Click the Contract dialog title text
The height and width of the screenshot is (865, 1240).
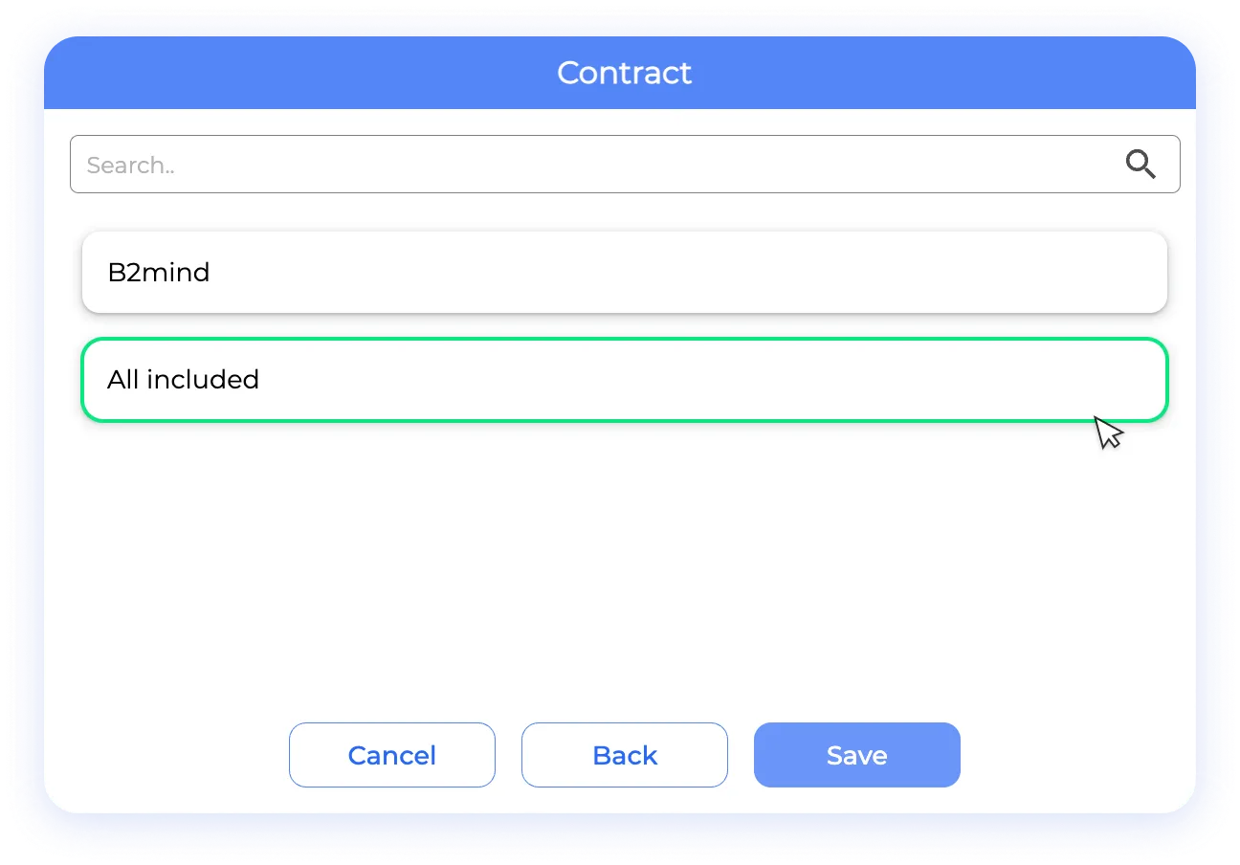624,73
